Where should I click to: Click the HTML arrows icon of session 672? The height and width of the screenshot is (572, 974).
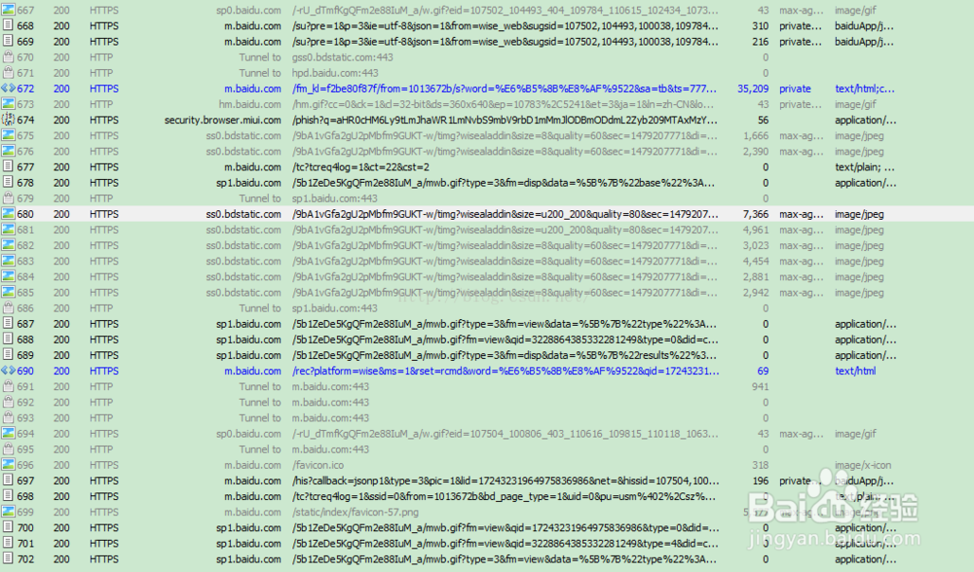pos(8,89)
